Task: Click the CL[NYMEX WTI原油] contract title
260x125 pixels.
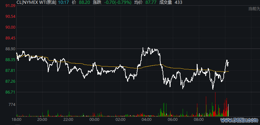Action: point(37,2)
